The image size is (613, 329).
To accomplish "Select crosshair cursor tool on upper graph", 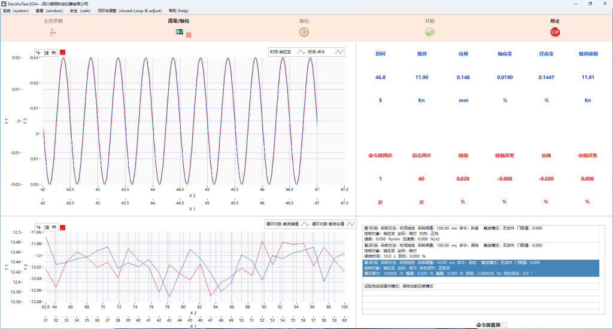I will [39, 52].
